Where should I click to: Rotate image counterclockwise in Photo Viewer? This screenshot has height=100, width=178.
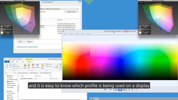pos(129,89)
